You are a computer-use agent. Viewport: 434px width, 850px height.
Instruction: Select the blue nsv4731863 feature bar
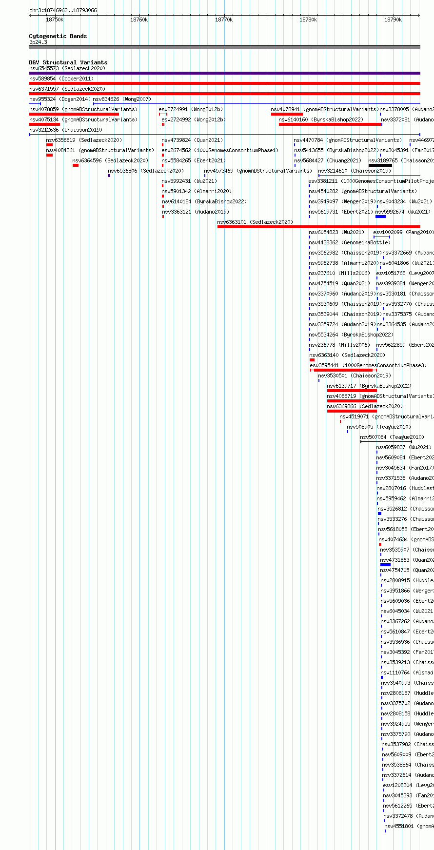pos(385,565)
